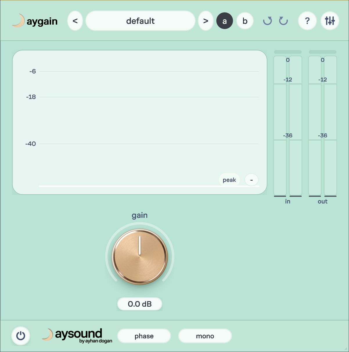The height and width of the screenshot is (352, 349).
Task: Open help with the question mark
Action: tap(307, 21)
